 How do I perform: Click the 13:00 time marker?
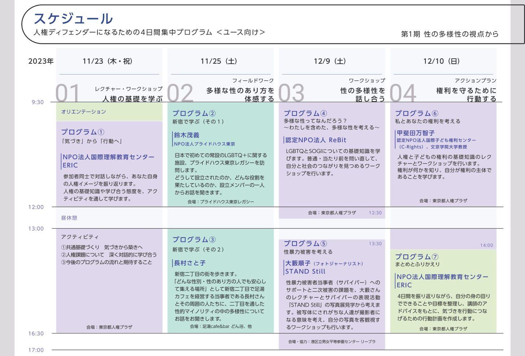(x=36, y=229)
